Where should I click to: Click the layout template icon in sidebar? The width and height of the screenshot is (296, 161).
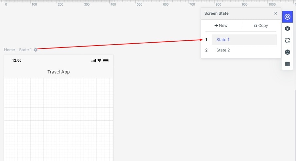click(287, 64)
